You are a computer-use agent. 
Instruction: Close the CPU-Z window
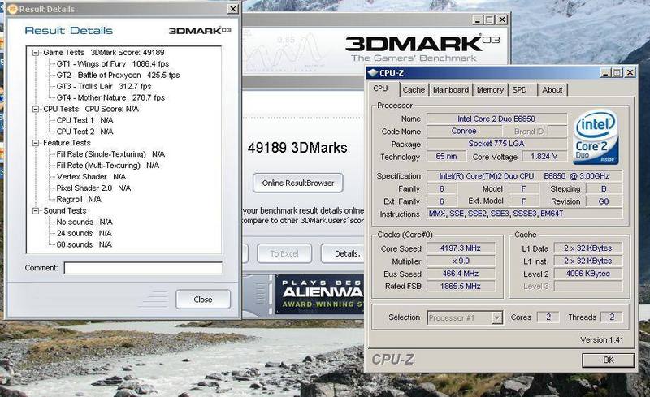pos(630,72)
